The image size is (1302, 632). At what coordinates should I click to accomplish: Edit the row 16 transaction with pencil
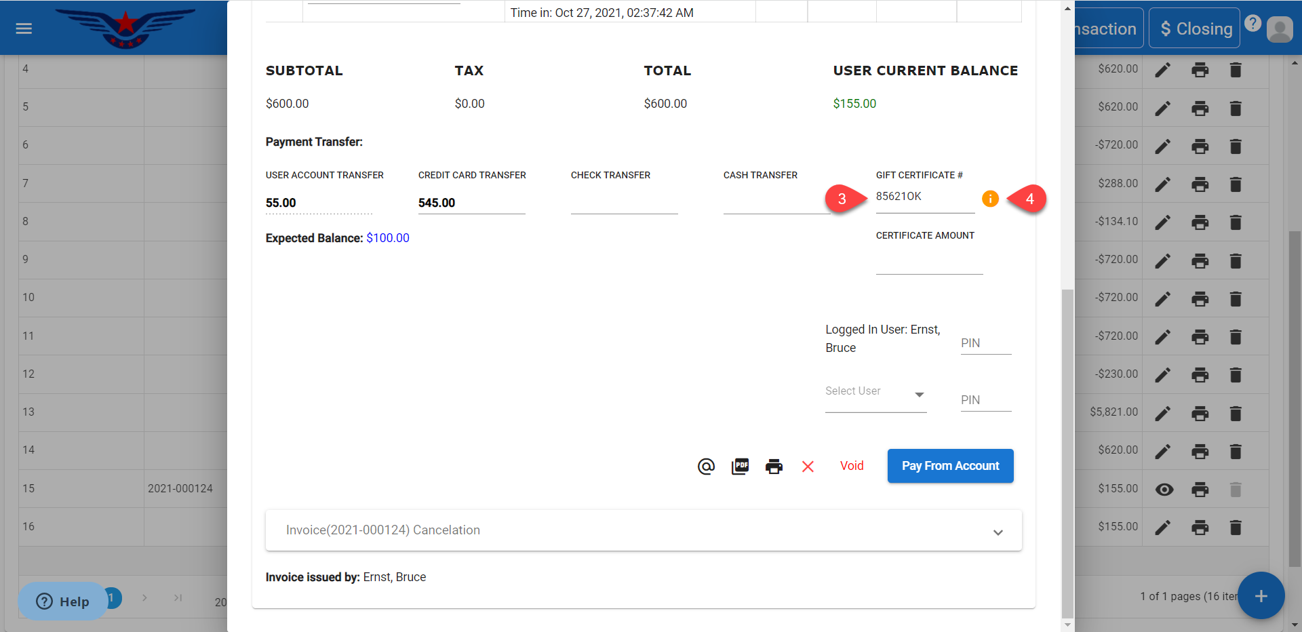click(1163, 528)
